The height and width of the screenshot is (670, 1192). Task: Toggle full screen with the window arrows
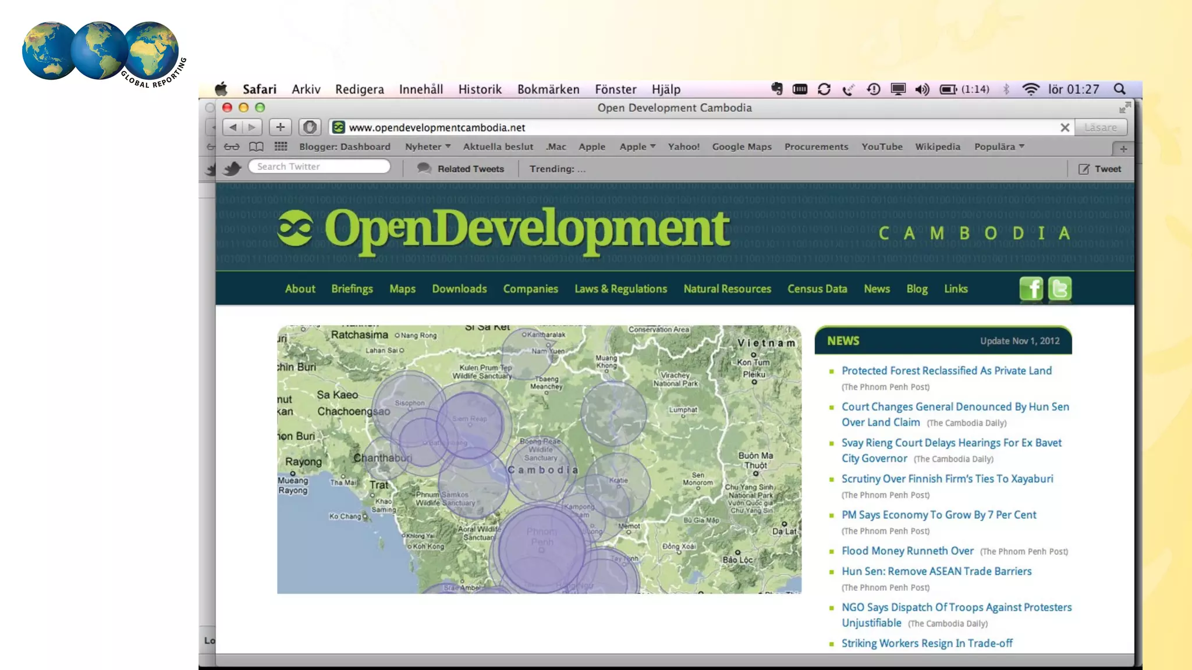pos(1124,108)
